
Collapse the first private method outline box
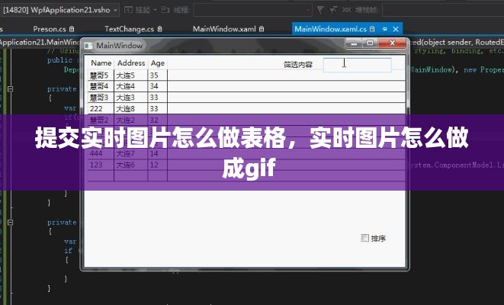coord(9,89)
